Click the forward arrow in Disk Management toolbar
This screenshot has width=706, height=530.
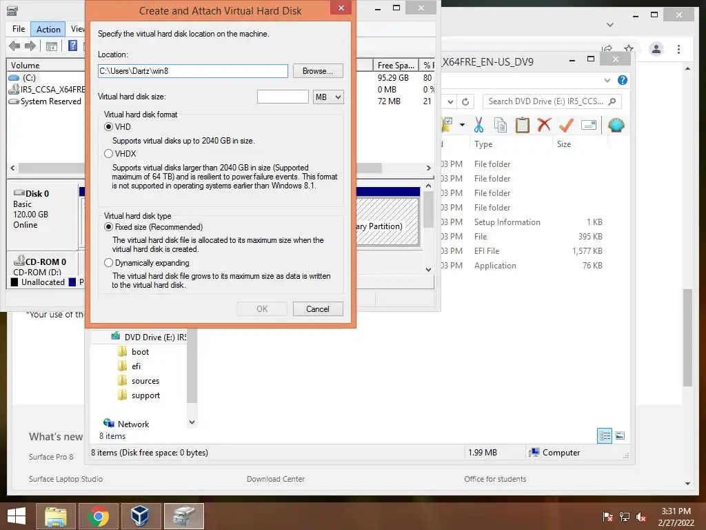[x=30, y=46]
